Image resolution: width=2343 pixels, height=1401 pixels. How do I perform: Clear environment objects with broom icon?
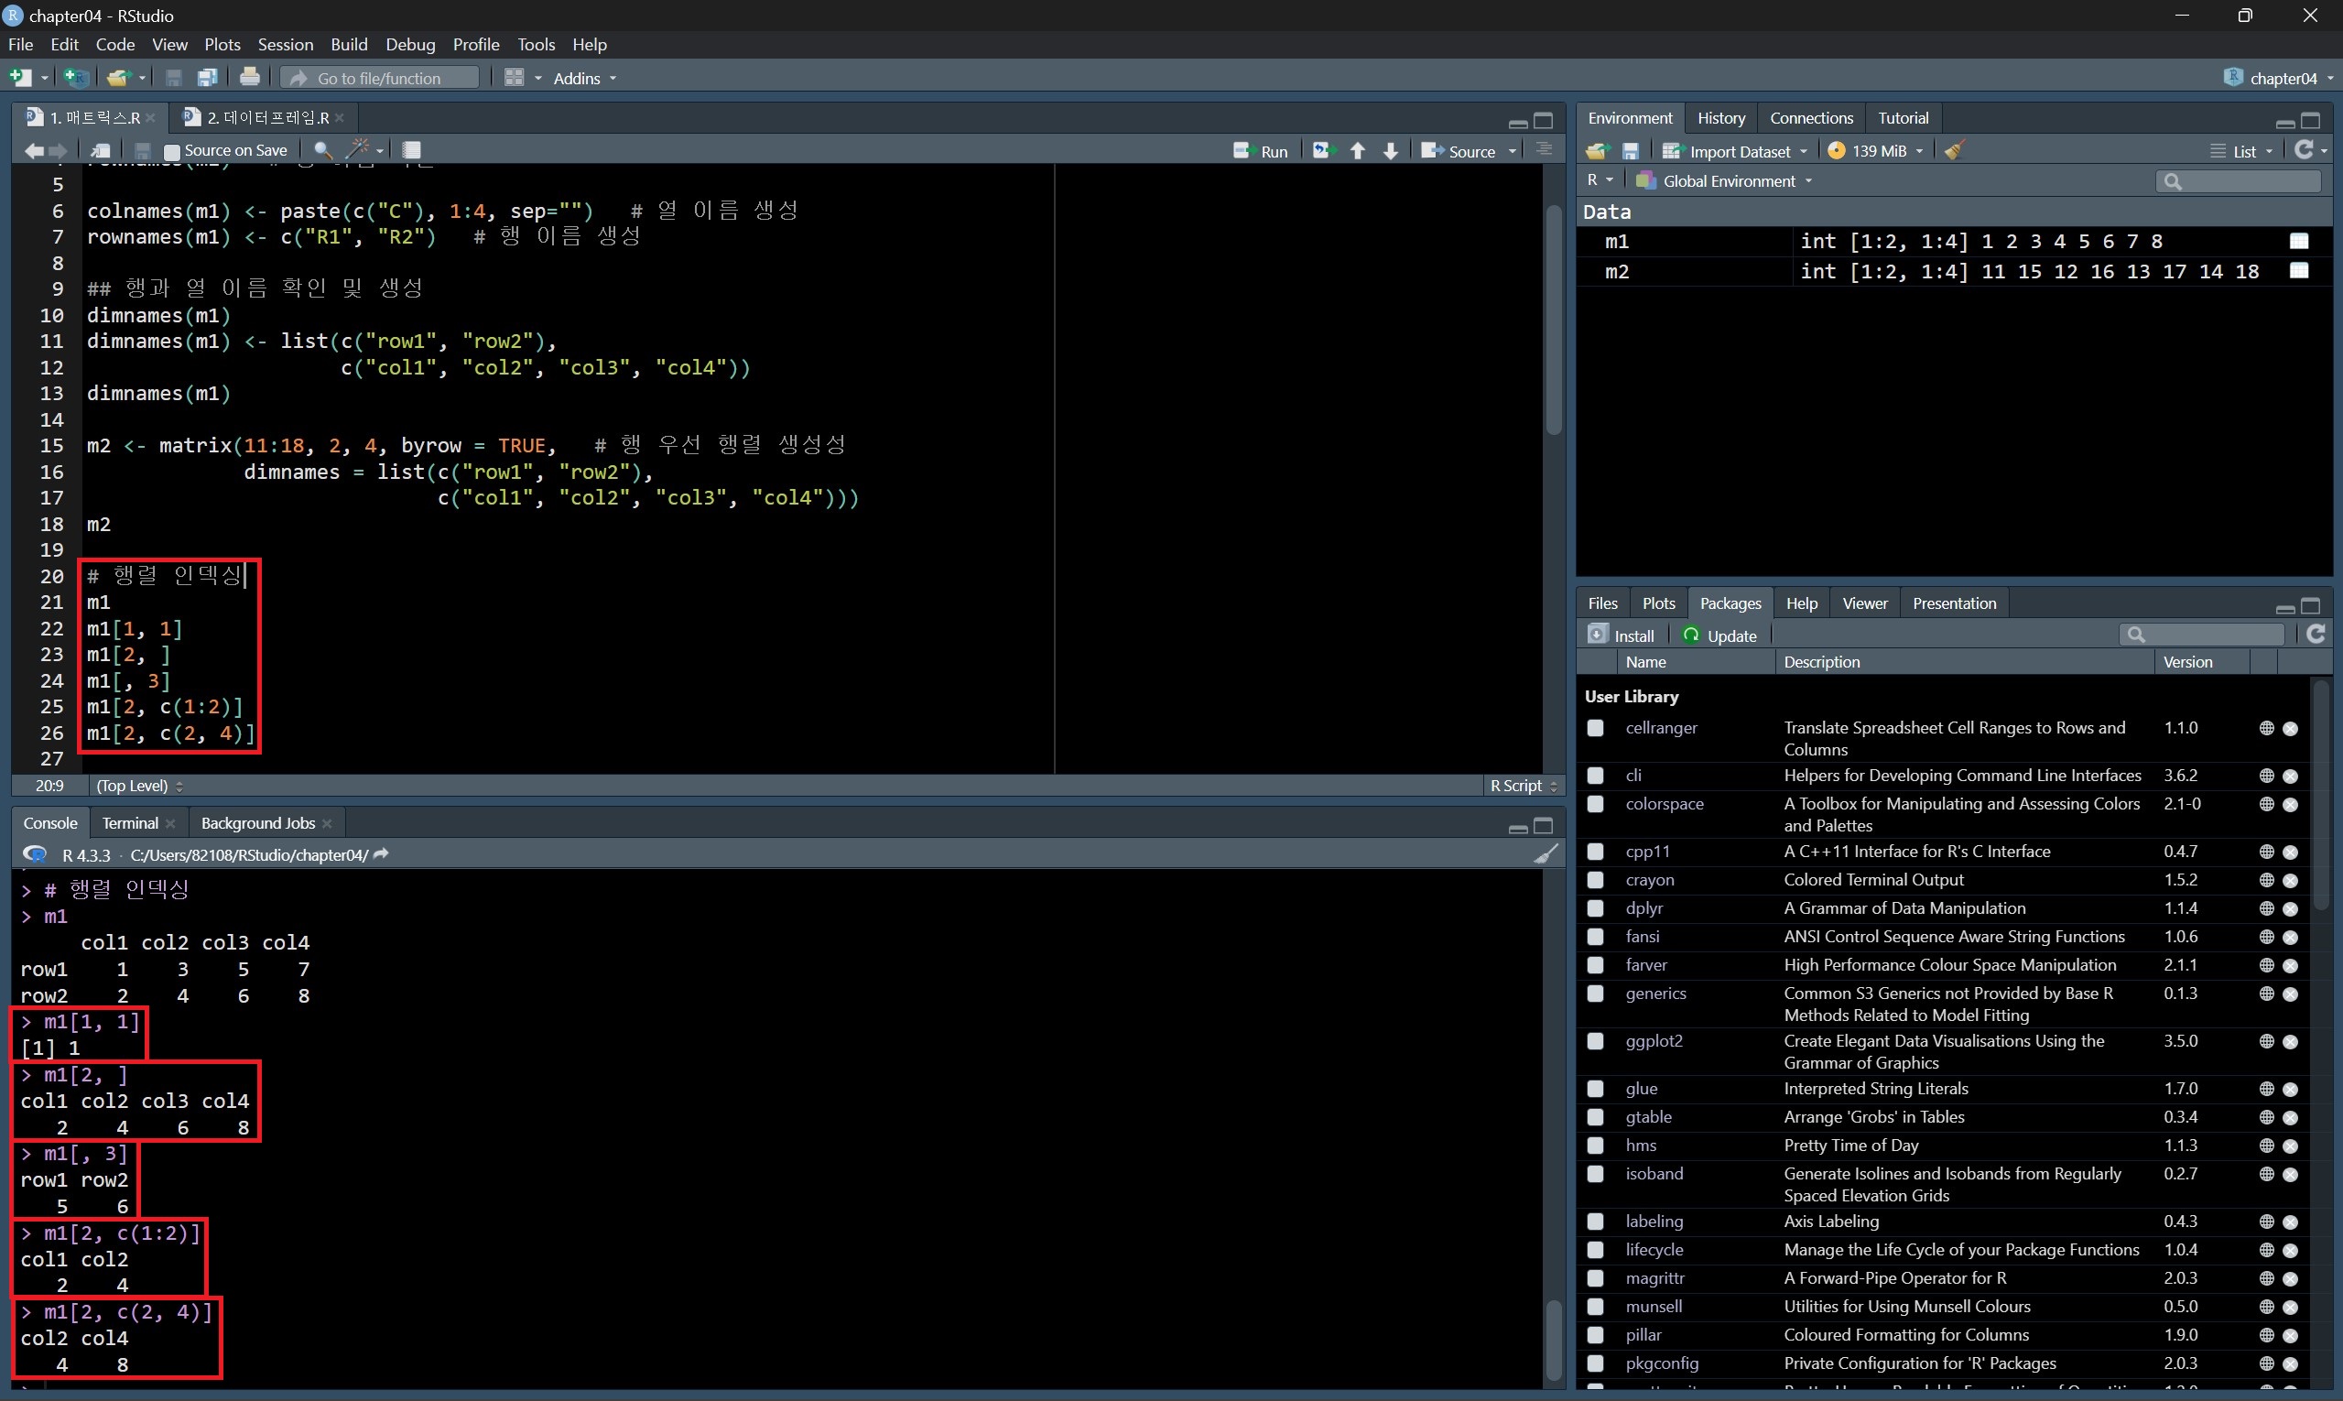[1955, 151]
